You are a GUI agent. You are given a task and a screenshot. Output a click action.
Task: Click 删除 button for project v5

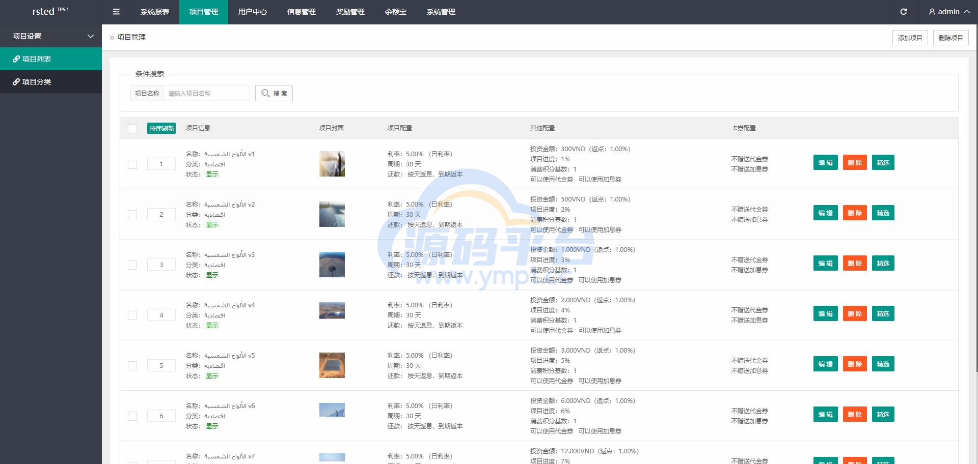tap(855, 364)
